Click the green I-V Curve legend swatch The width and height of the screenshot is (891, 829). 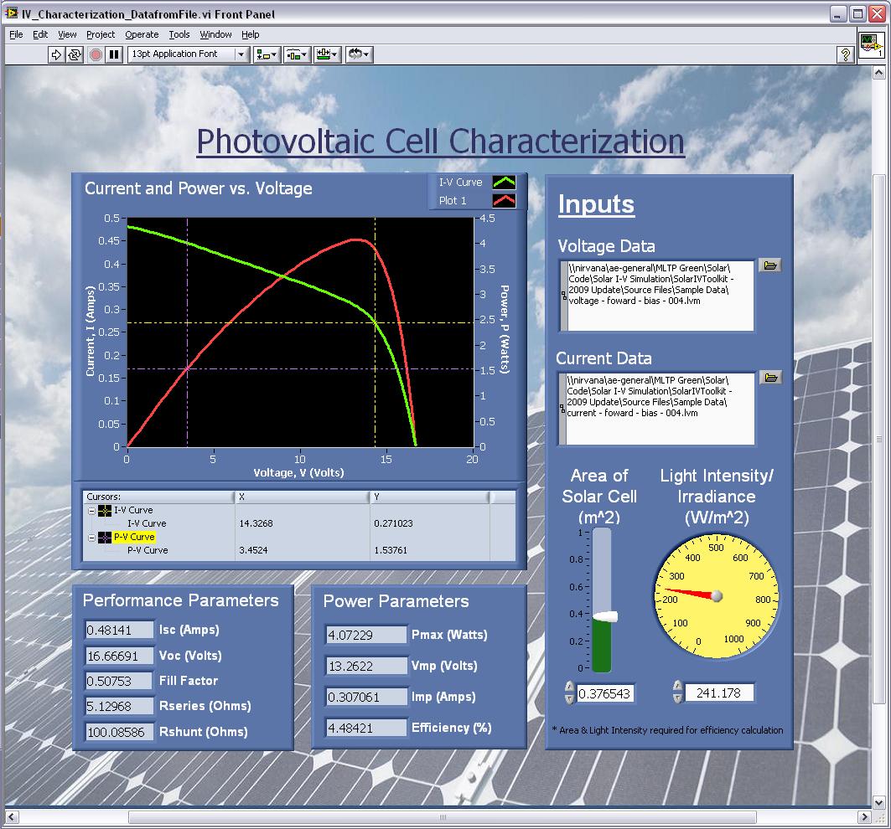pos(504,182)
